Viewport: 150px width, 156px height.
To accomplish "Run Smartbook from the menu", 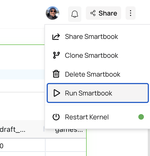I will [x=98, y=93].
